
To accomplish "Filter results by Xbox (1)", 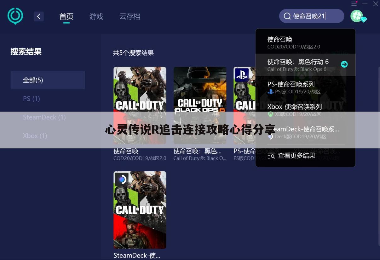I will 35,136.
